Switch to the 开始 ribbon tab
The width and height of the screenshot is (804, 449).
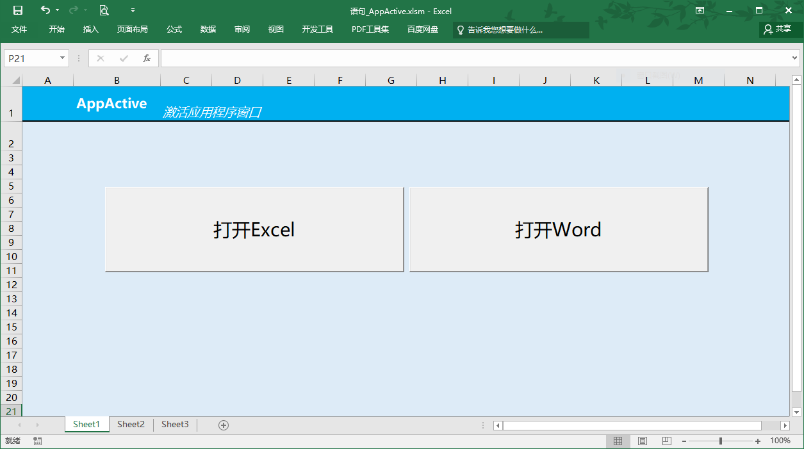click(x=57, y=29)
